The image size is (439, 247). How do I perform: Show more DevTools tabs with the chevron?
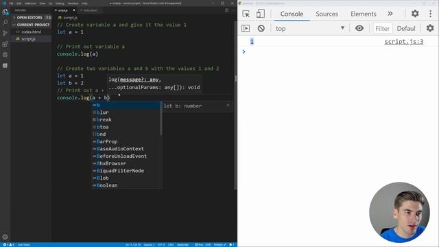(x=390, y=14)
